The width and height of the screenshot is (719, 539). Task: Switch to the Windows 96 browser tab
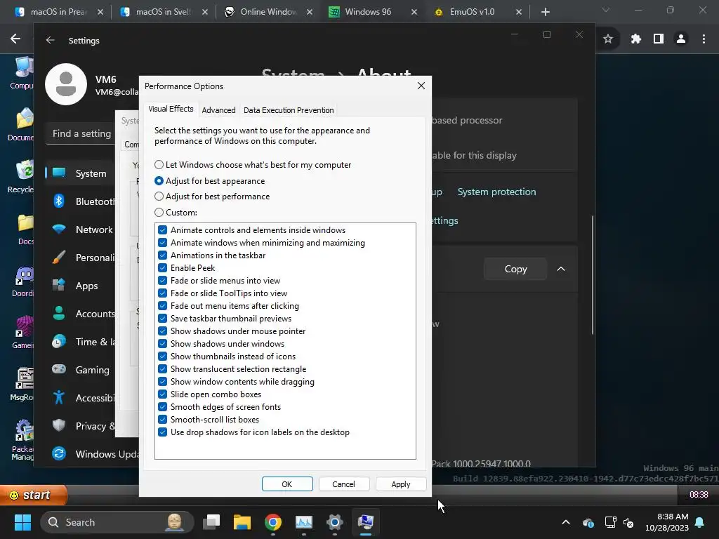click(368, 12)
